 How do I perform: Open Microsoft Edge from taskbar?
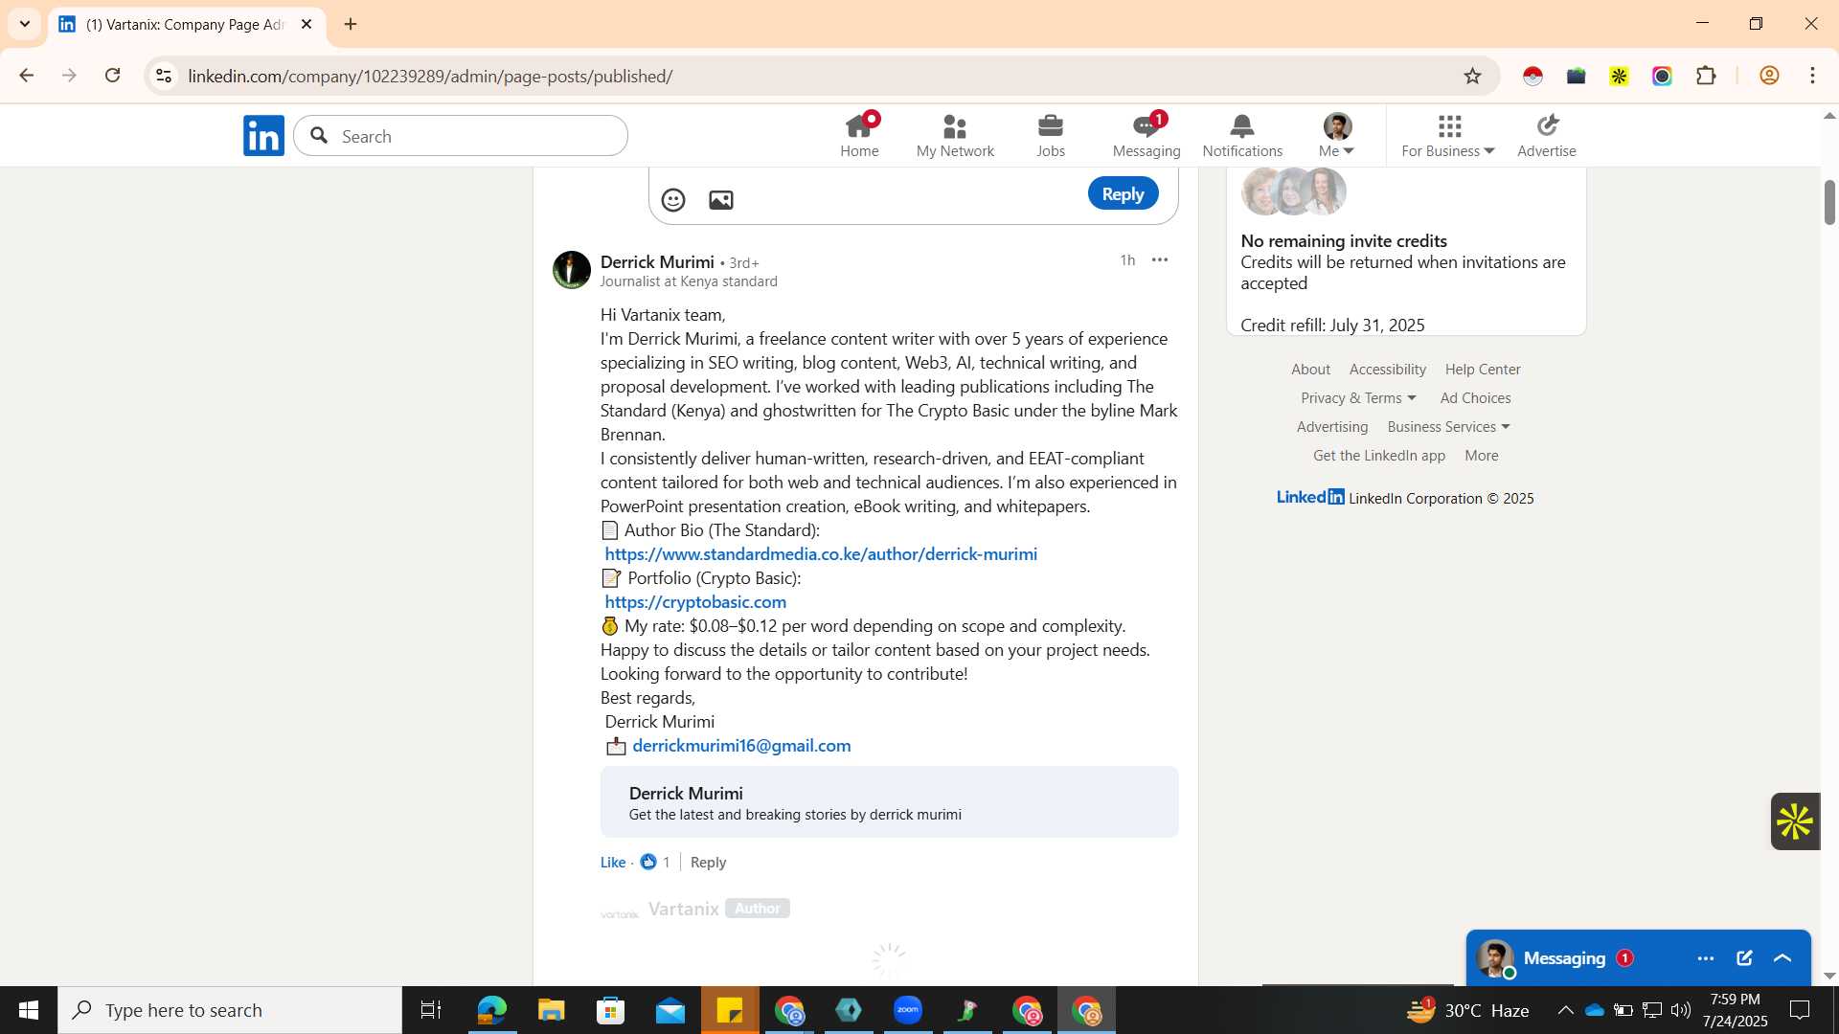491,1010
